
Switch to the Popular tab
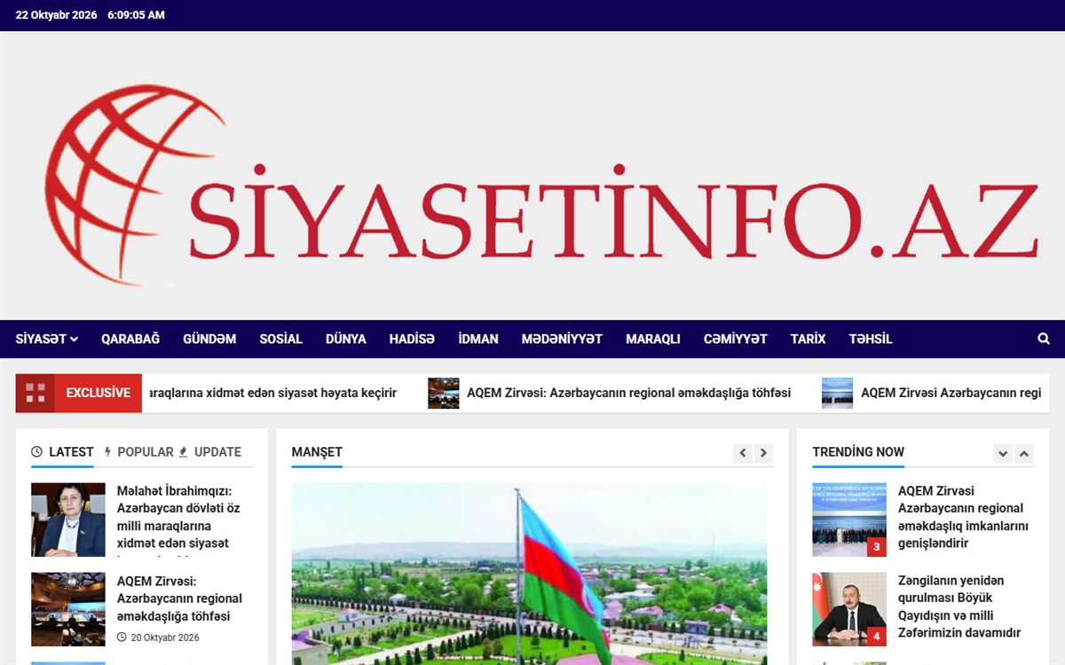(x=139, y=452)
